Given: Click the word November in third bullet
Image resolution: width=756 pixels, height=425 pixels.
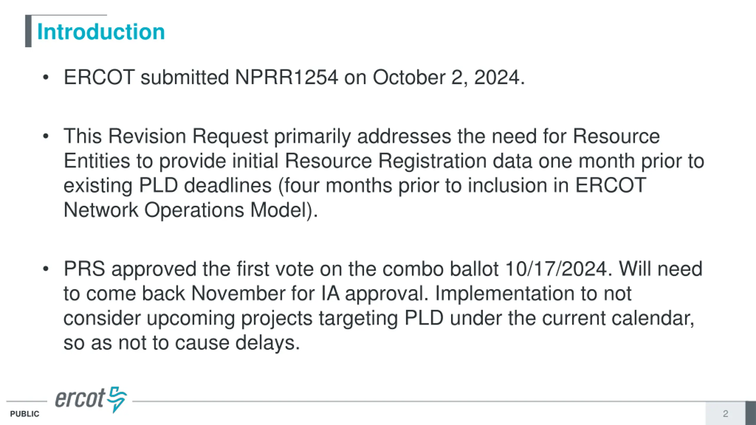Looking at the screenshot, I should [x=238, y=294].
